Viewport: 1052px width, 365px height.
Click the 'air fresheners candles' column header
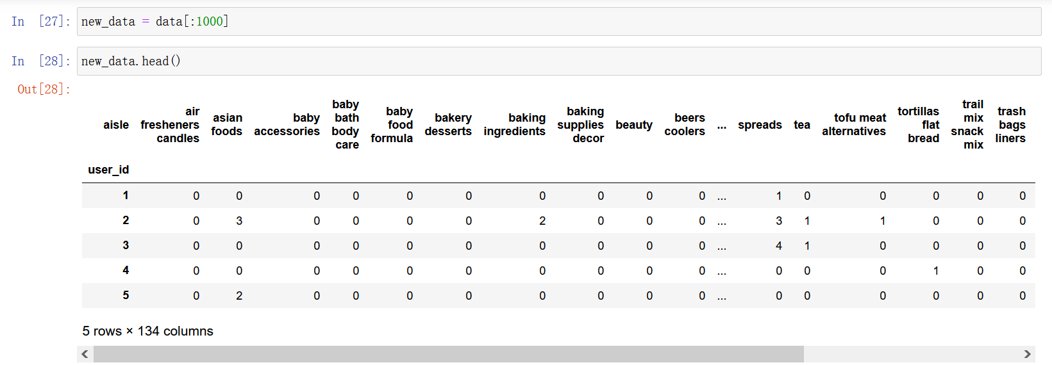coord(170,125)
